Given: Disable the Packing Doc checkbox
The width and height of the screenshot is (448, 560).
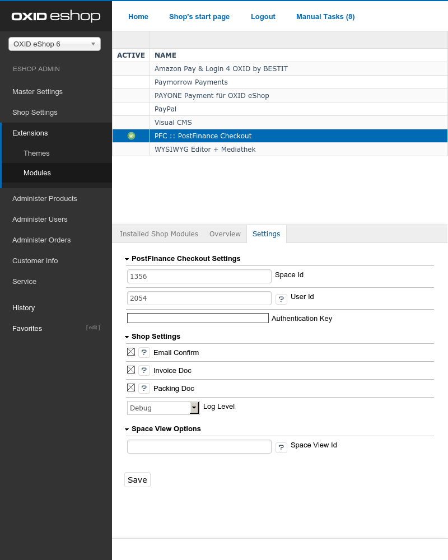Looking at the screenshot, I should [x=131, y=388].
